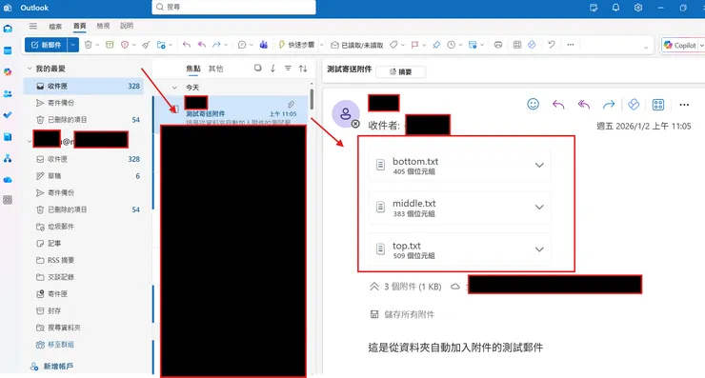
Task: Click the notification bell in the title bar
Action: pos(615,8)
